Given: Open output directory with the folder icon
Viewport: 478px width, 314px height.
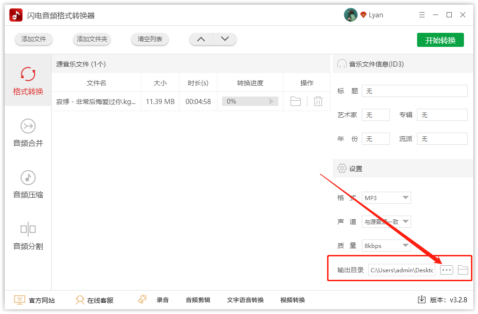Looking at the screenshot, I should (463, 269).
